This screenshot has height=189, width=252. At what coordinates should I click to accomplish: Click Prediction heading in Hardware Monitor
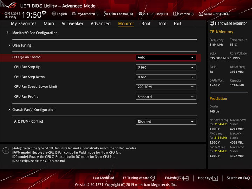[x=218, y=98]
